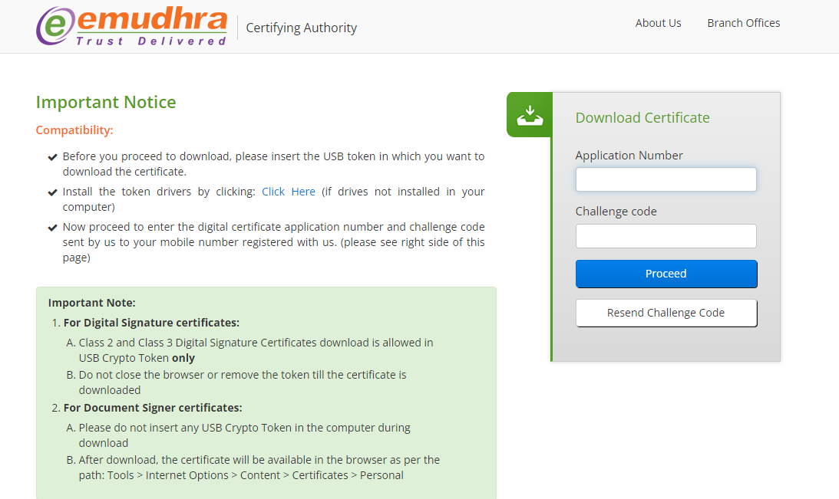The height and width of the screenshot is (499, 839).
Task: Click the Important Notice heading
Action: (105, 101)
